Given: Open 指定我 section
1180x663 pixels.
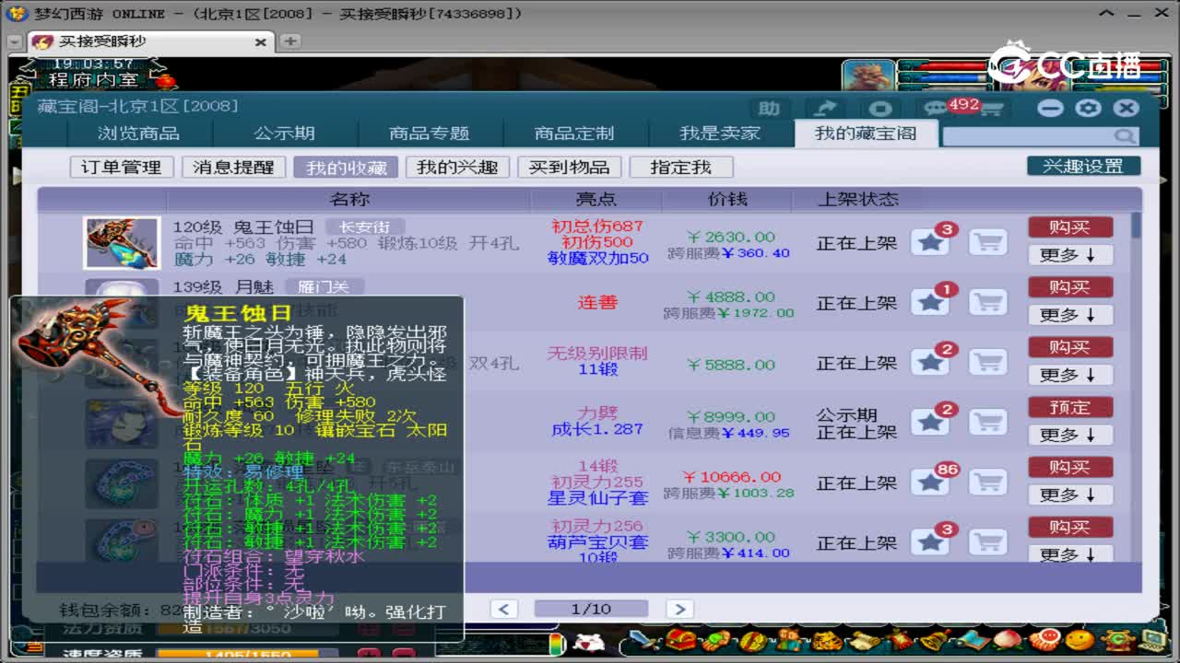Looking at the screenshot, I should coord(681,168).
